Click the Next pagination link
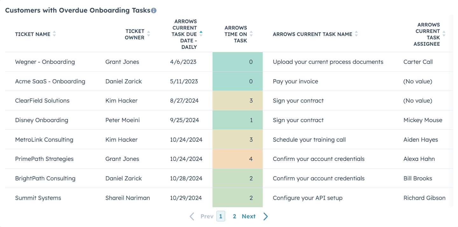This screenshot has width=458, height=227. coord(249,217)
